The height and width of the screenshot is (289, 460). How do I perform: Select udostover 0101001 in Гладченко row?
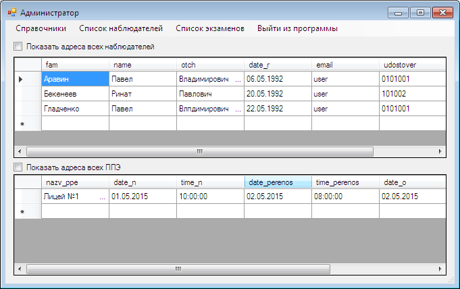[413, 109]
